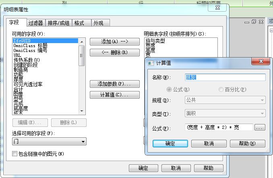Viewport: 273px width, 178px height.
Task: Click available fields scrollbar down arrow
Action: coord(82,111)
